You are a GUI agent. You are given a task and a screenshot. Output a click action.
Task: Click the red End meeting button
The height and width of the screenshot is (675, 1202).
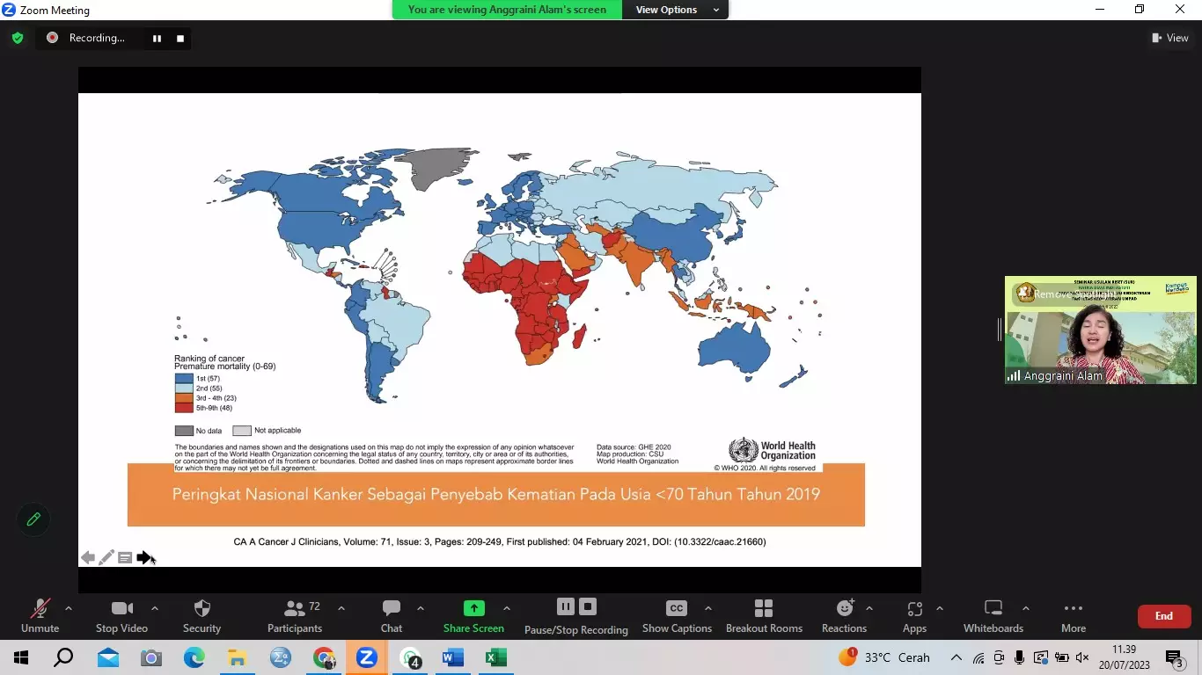click(x=1163, y=616)
